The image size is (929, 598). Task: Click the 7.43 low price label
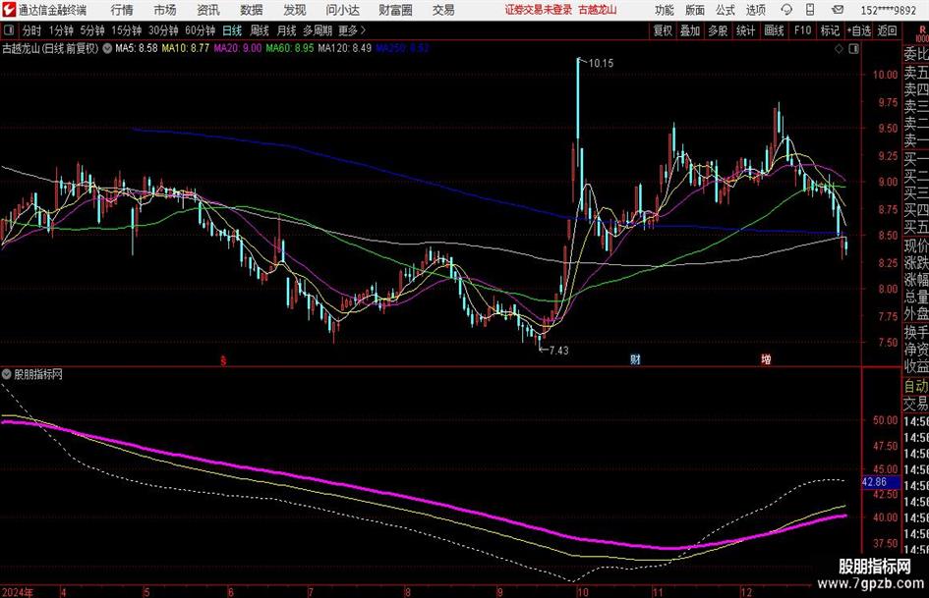pos(558,351)
